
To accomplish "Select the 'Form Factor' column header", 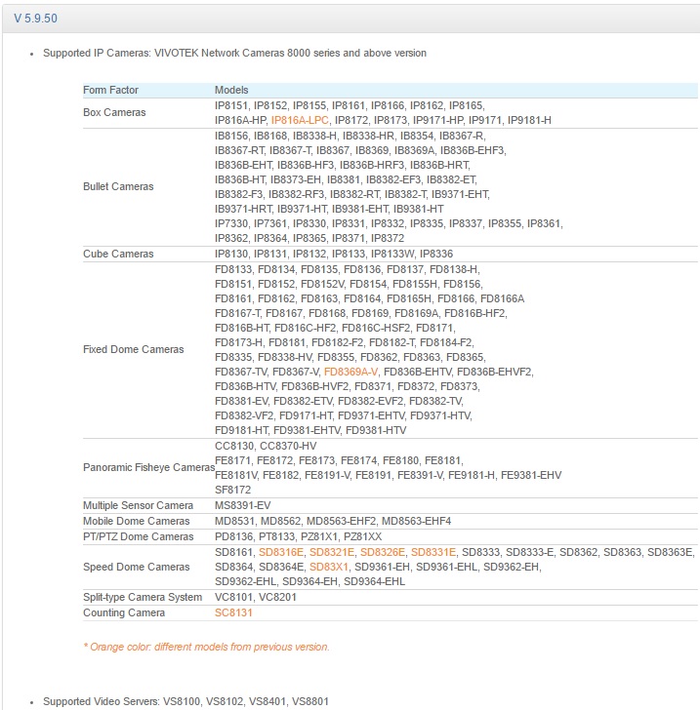I will 110,90.
